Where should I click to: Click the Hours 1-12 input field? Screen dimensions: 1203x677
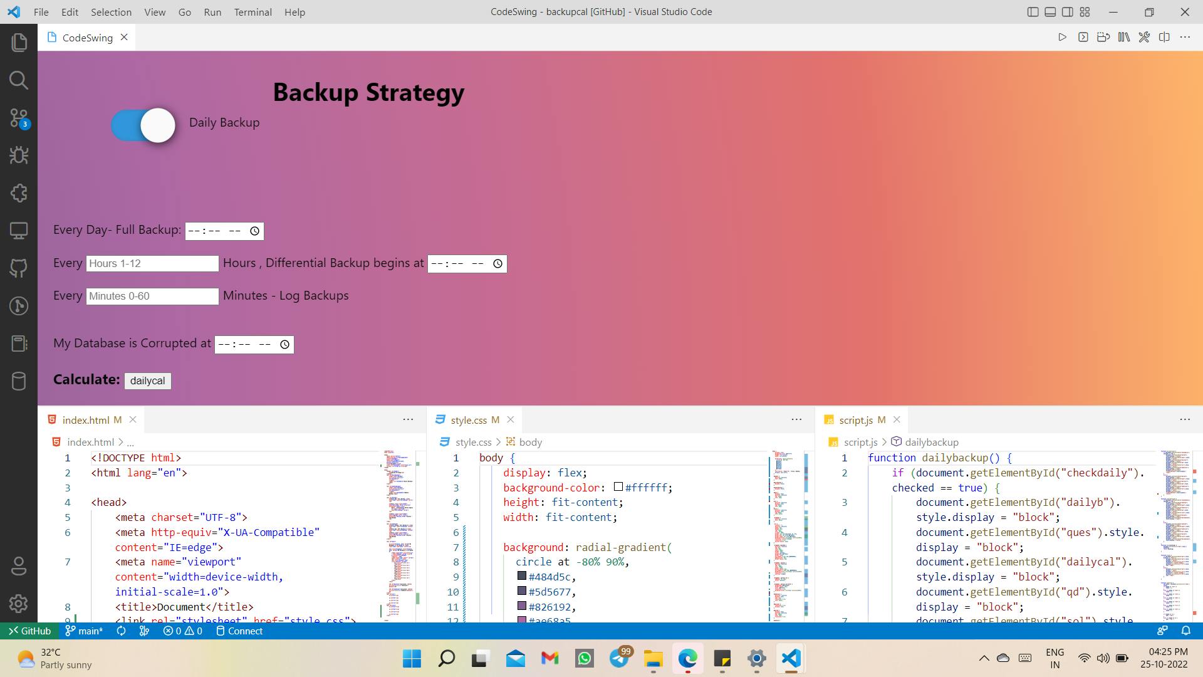[x=152, y=264]
